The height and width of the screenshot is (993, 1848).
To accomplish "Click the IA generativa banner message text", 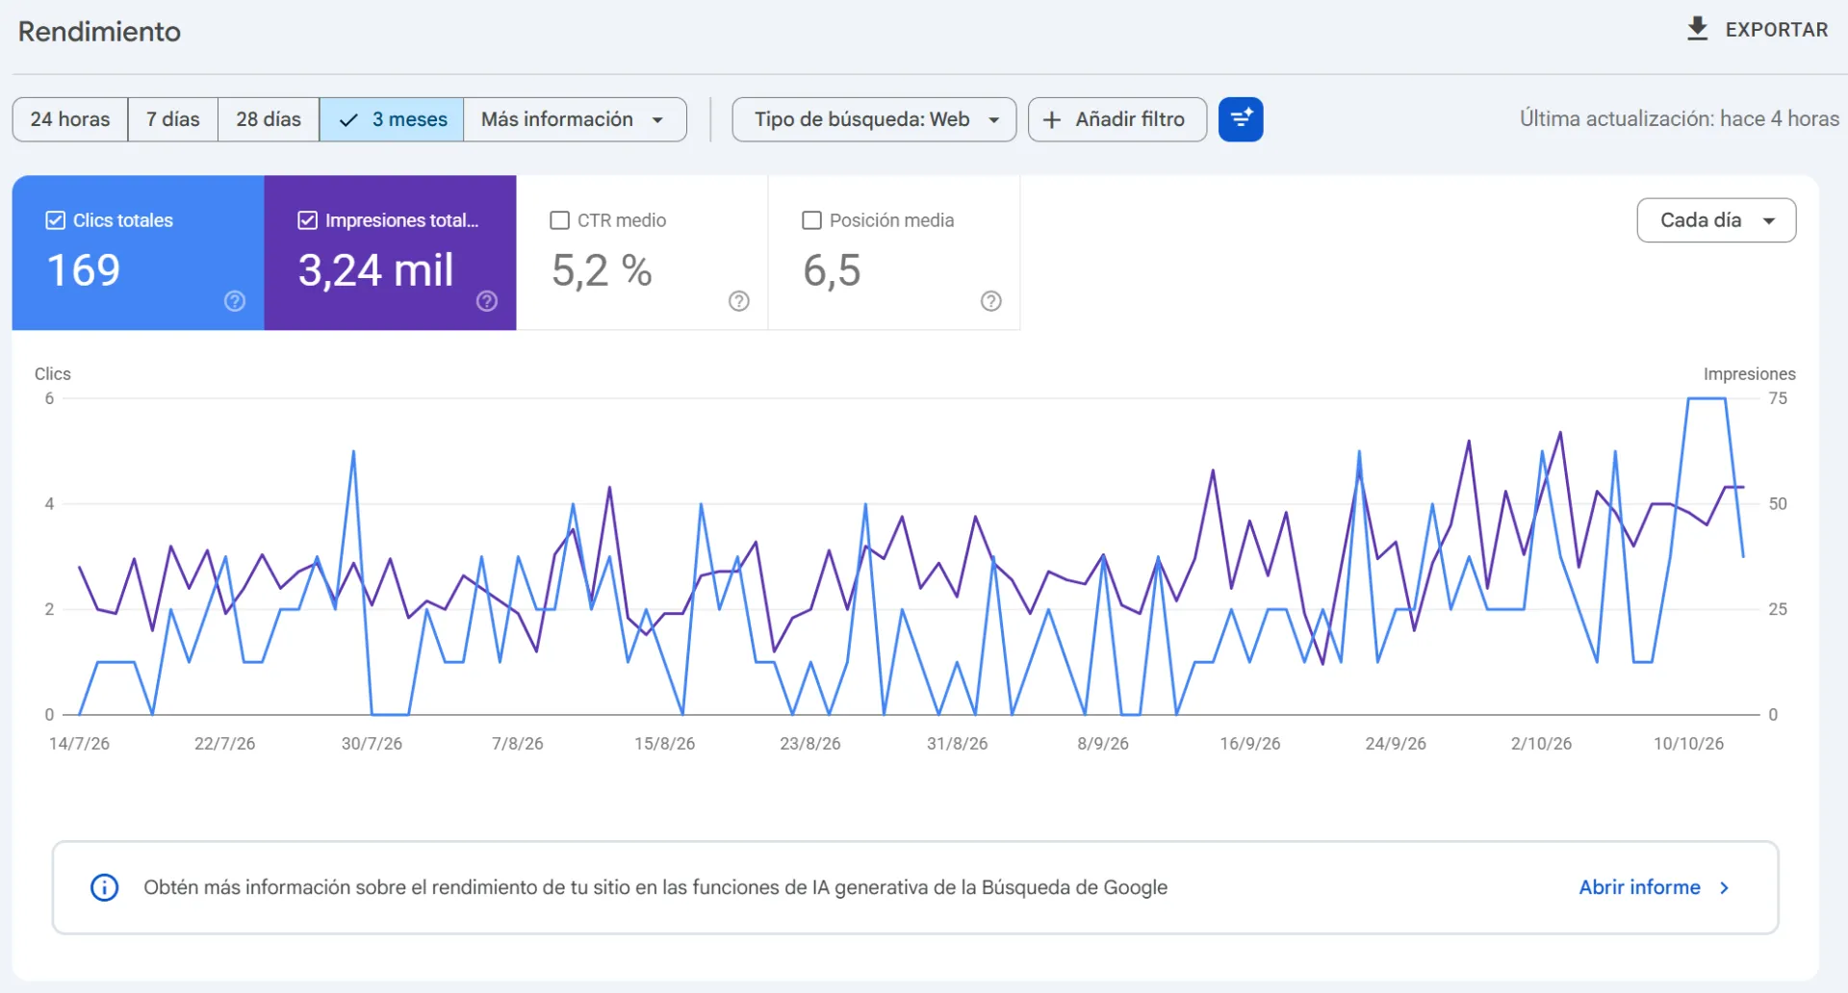I will point(655,887).
